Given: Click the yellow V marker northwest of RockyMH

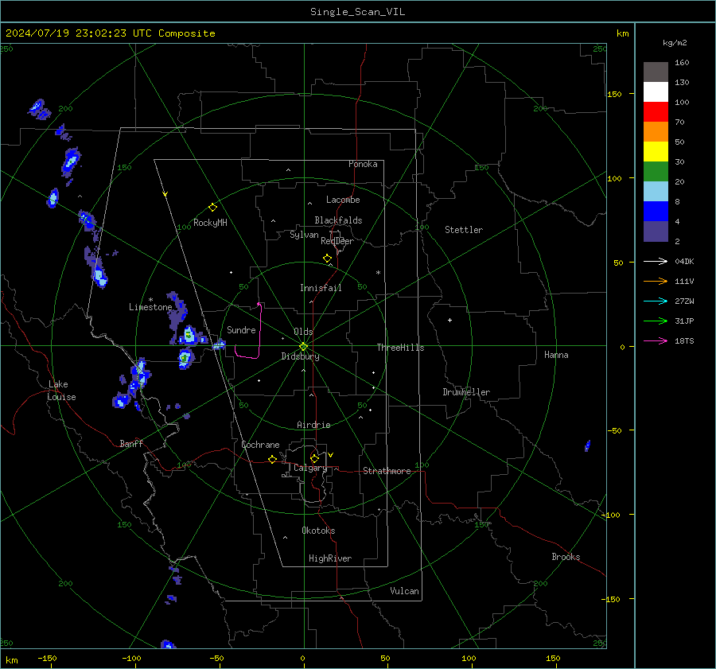Looking at the screenshot, I should [x=165, y=194].
